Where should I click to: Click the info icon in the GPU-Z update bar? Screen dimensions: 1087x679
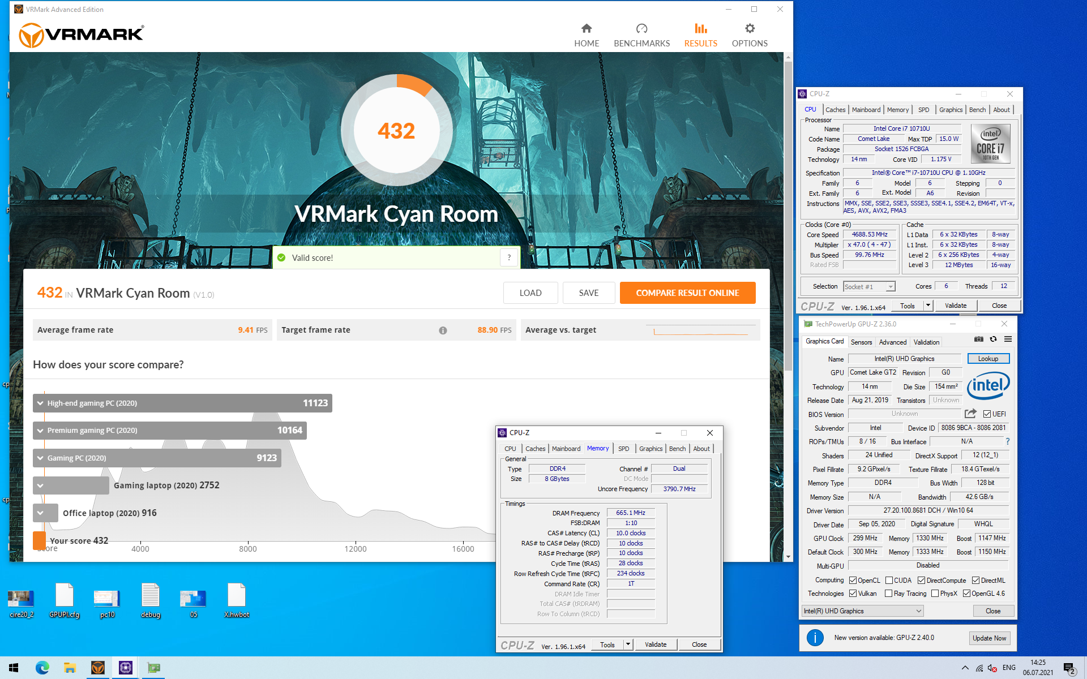[x=815, y=638]
